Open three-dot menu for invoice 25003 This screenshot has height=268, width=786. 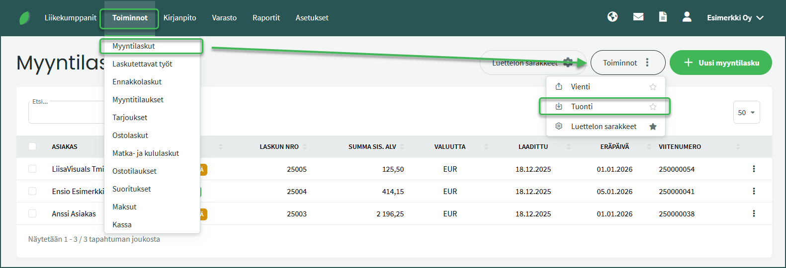tap(754, 213)
